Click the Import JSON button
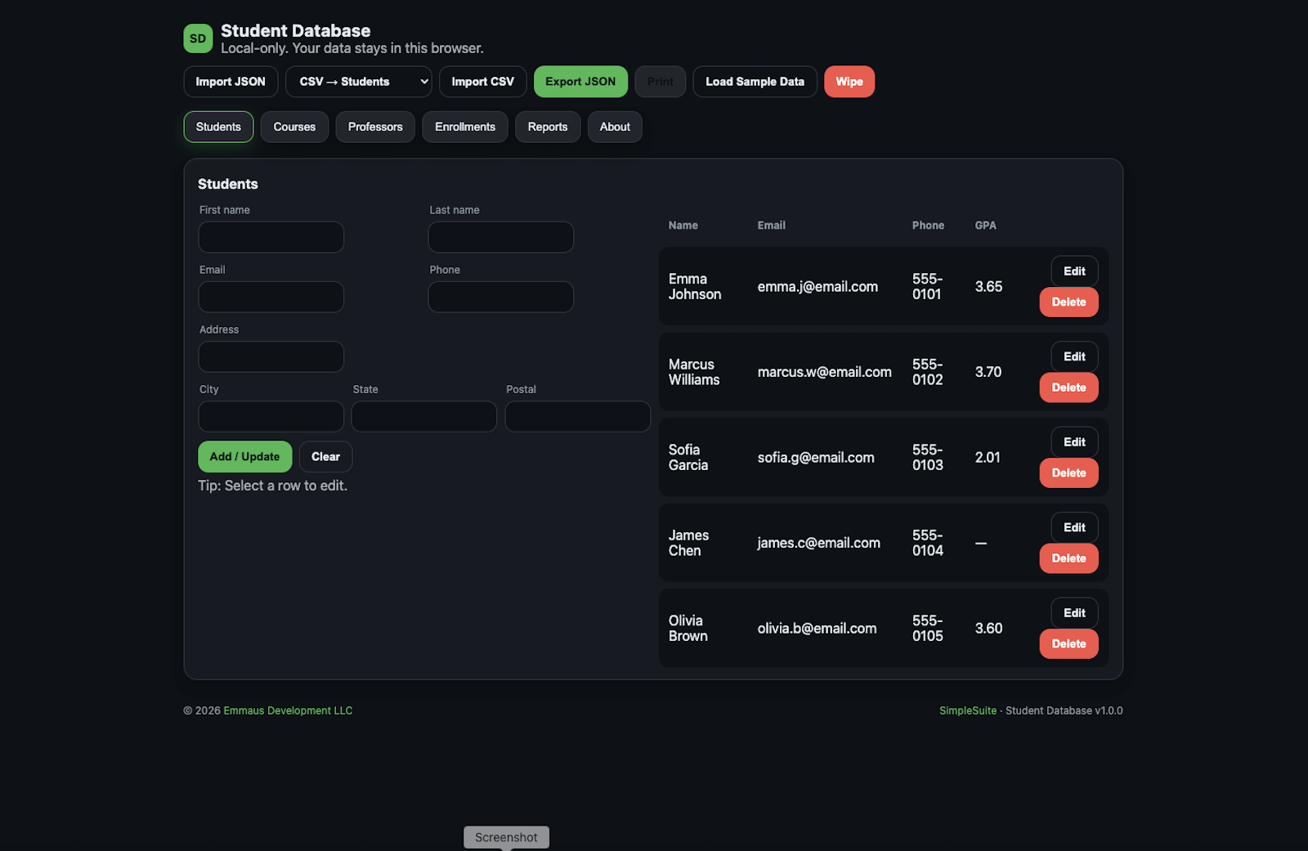 [230, 82]
